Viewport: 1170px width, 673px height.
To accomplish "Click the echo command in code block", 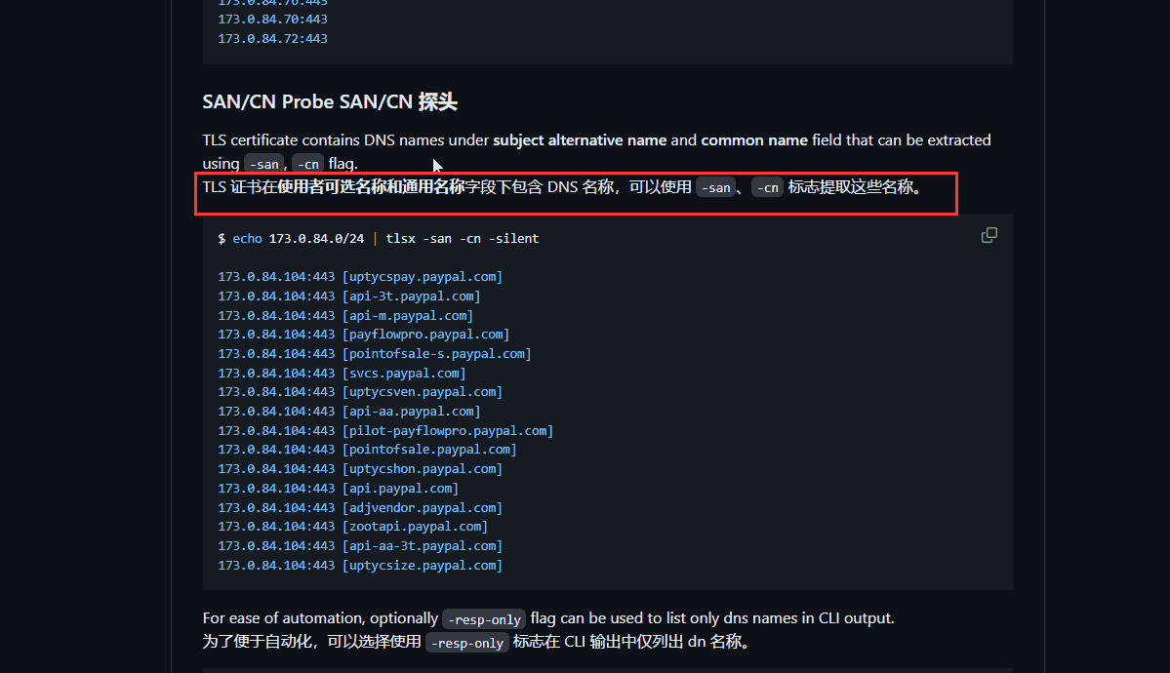I will click(x=247, y=239).
